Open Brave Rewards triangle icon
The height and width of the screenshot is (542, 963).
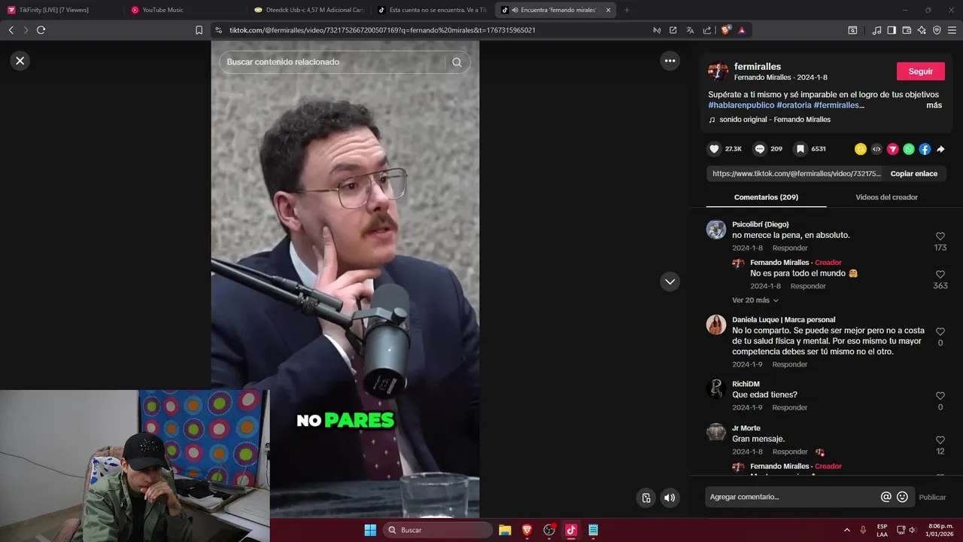742,30
